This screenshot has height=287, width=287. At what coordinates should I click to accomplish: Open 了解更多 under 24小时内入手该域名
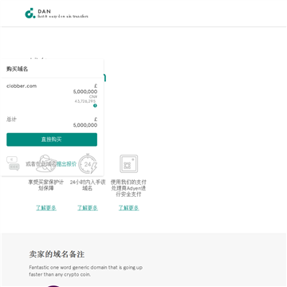click(x=88, y=208)
